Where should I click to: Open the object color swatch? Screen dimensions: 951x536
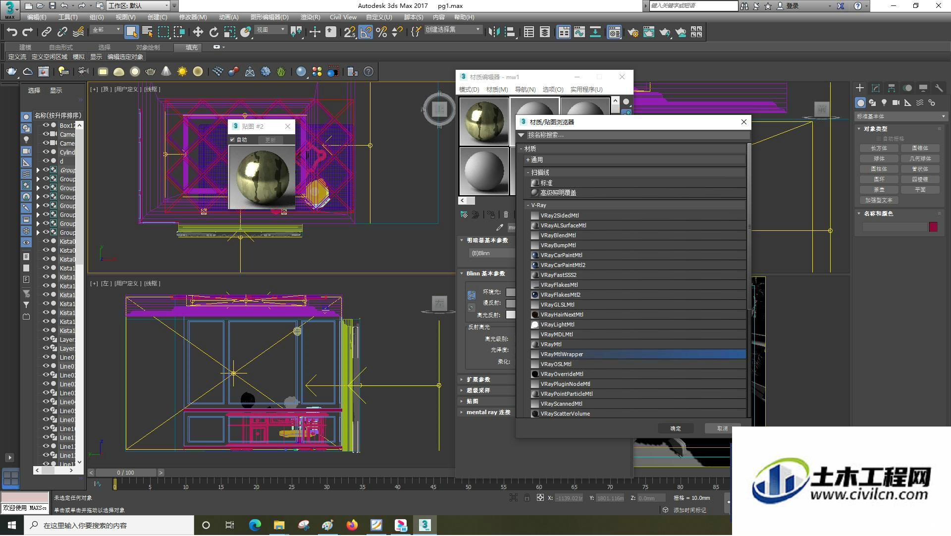[x=933, y=227]
